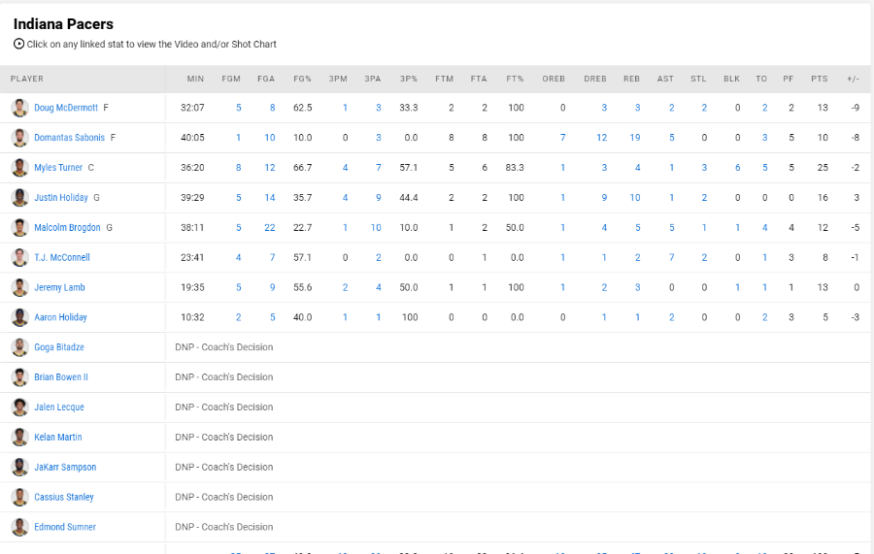Open Cassius Stanley's player profile link
Screen dimensions: 874x554
click(x=63, y=497)
